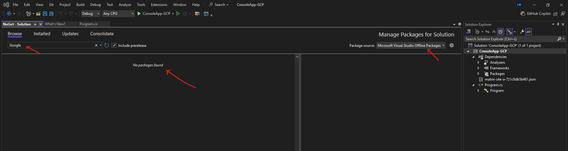
Task: Open properties wrench icon in Solution Explorer
Action: click(522, 32)
